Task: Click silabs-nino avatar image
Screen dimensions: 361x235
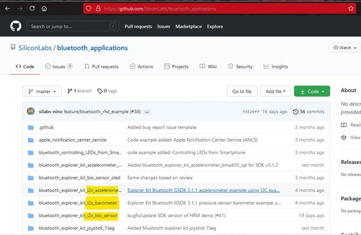Action: click(31, 111)
